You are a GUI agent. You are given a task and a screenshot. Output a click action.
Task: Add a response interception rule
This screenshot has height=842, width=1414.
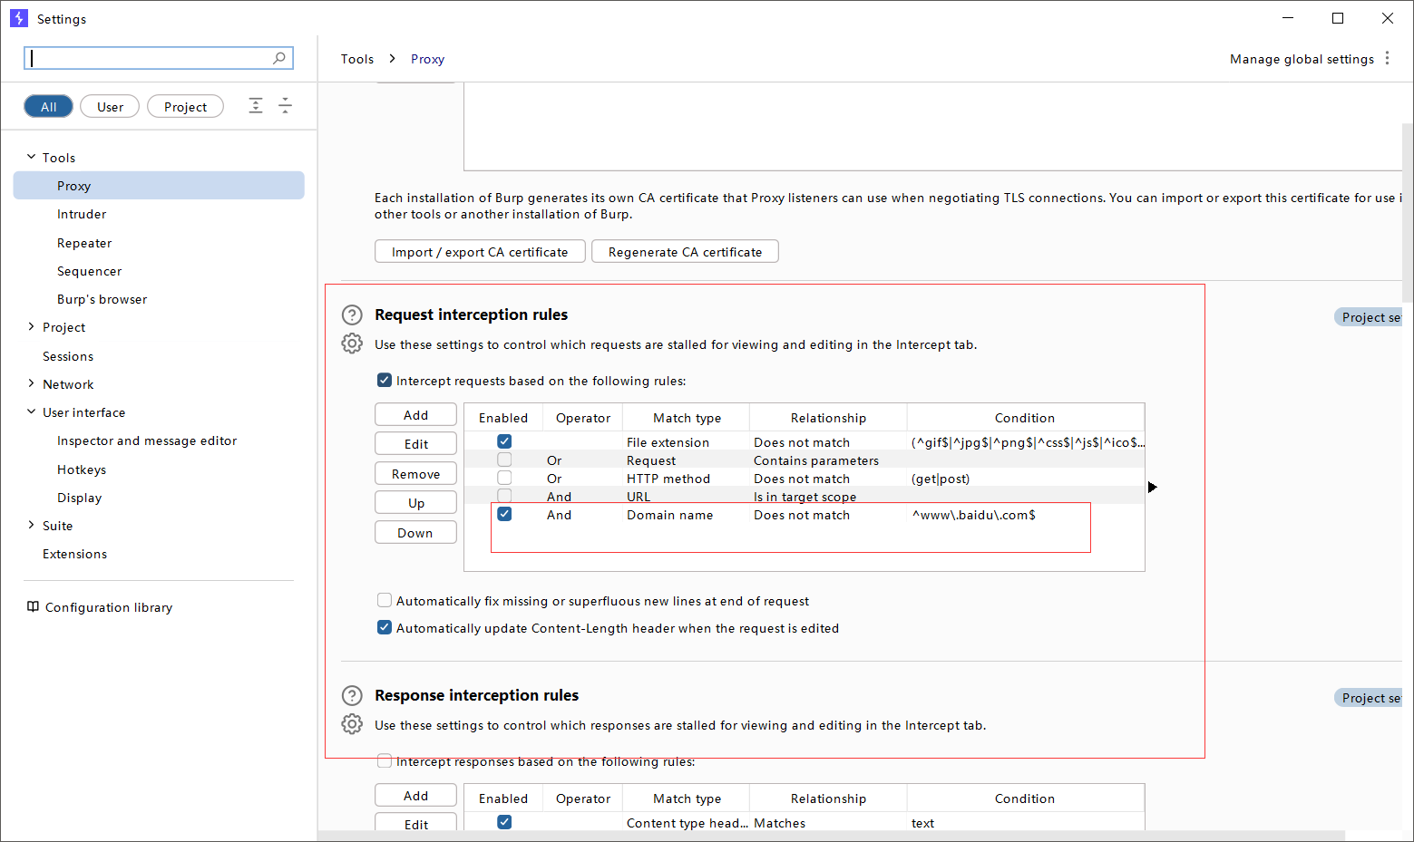pyautogui.click(x=415, y=795)
